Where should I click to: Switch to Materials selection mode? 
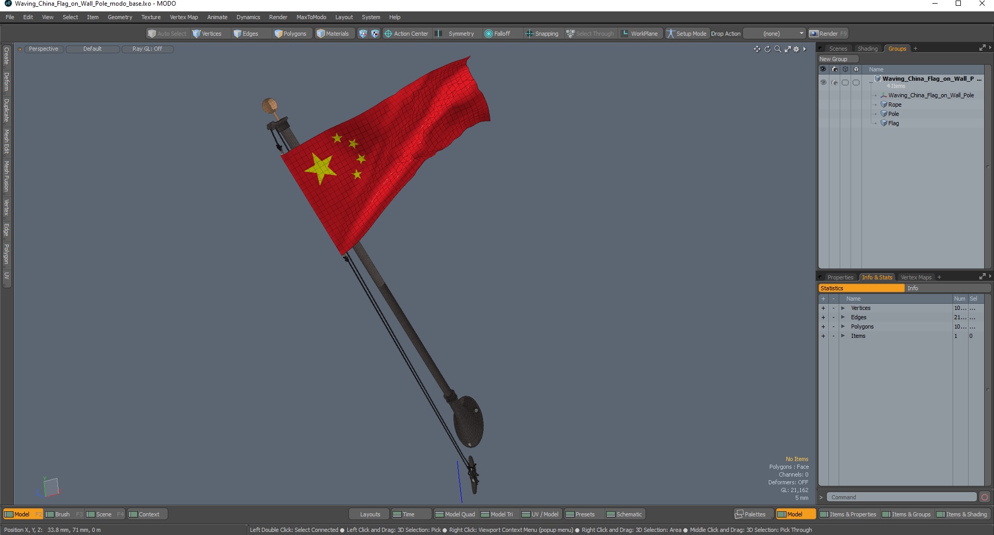tap(333, 34)
